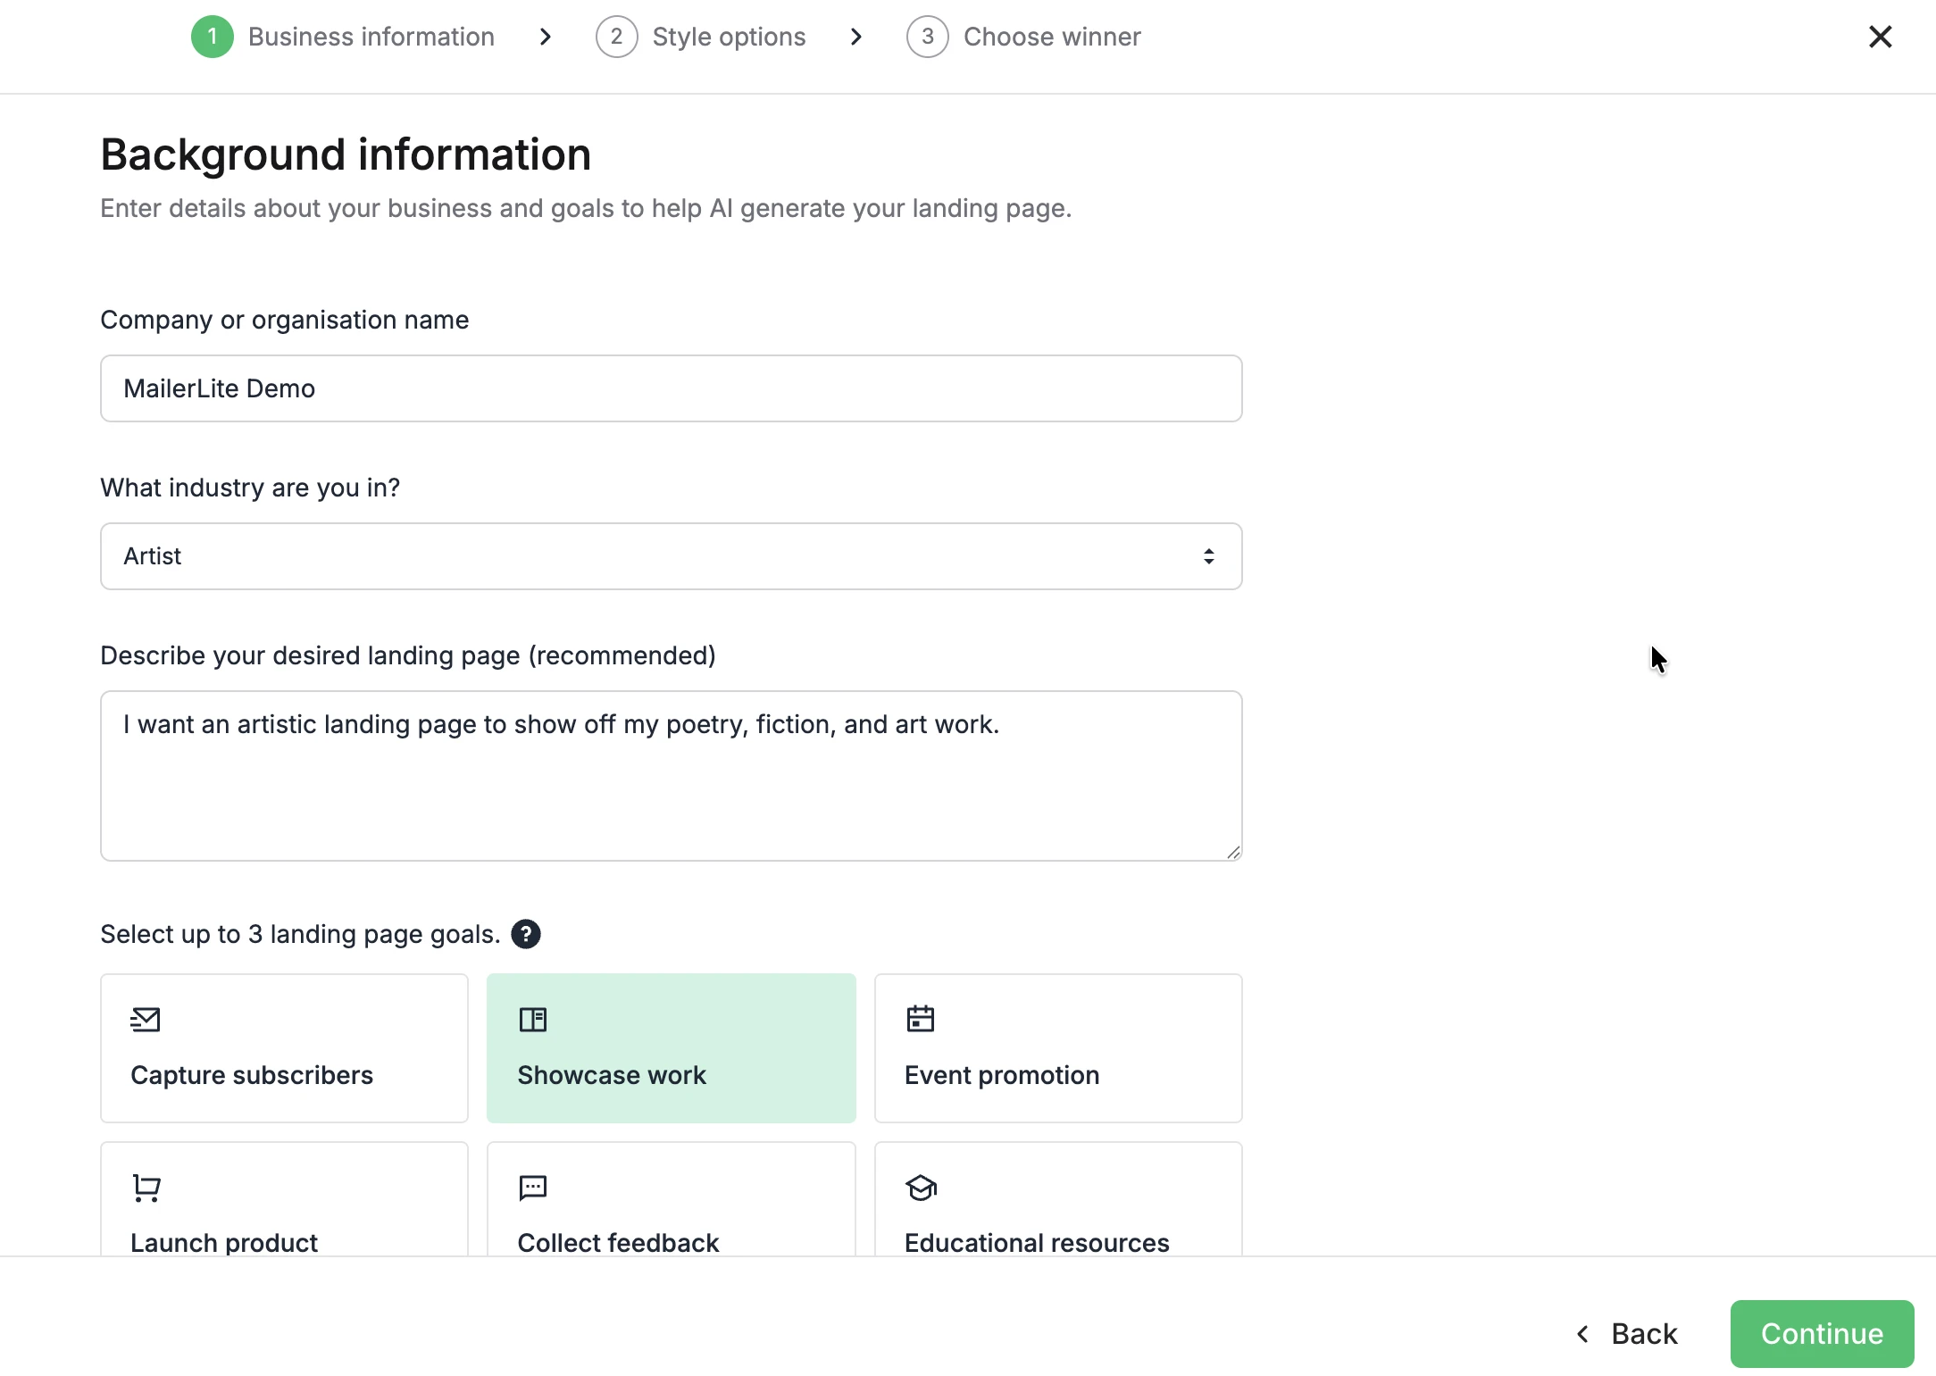Click the stepper arrows on the industry selector
The height and width of the screenshot is (1376, 1936).
1210,555
